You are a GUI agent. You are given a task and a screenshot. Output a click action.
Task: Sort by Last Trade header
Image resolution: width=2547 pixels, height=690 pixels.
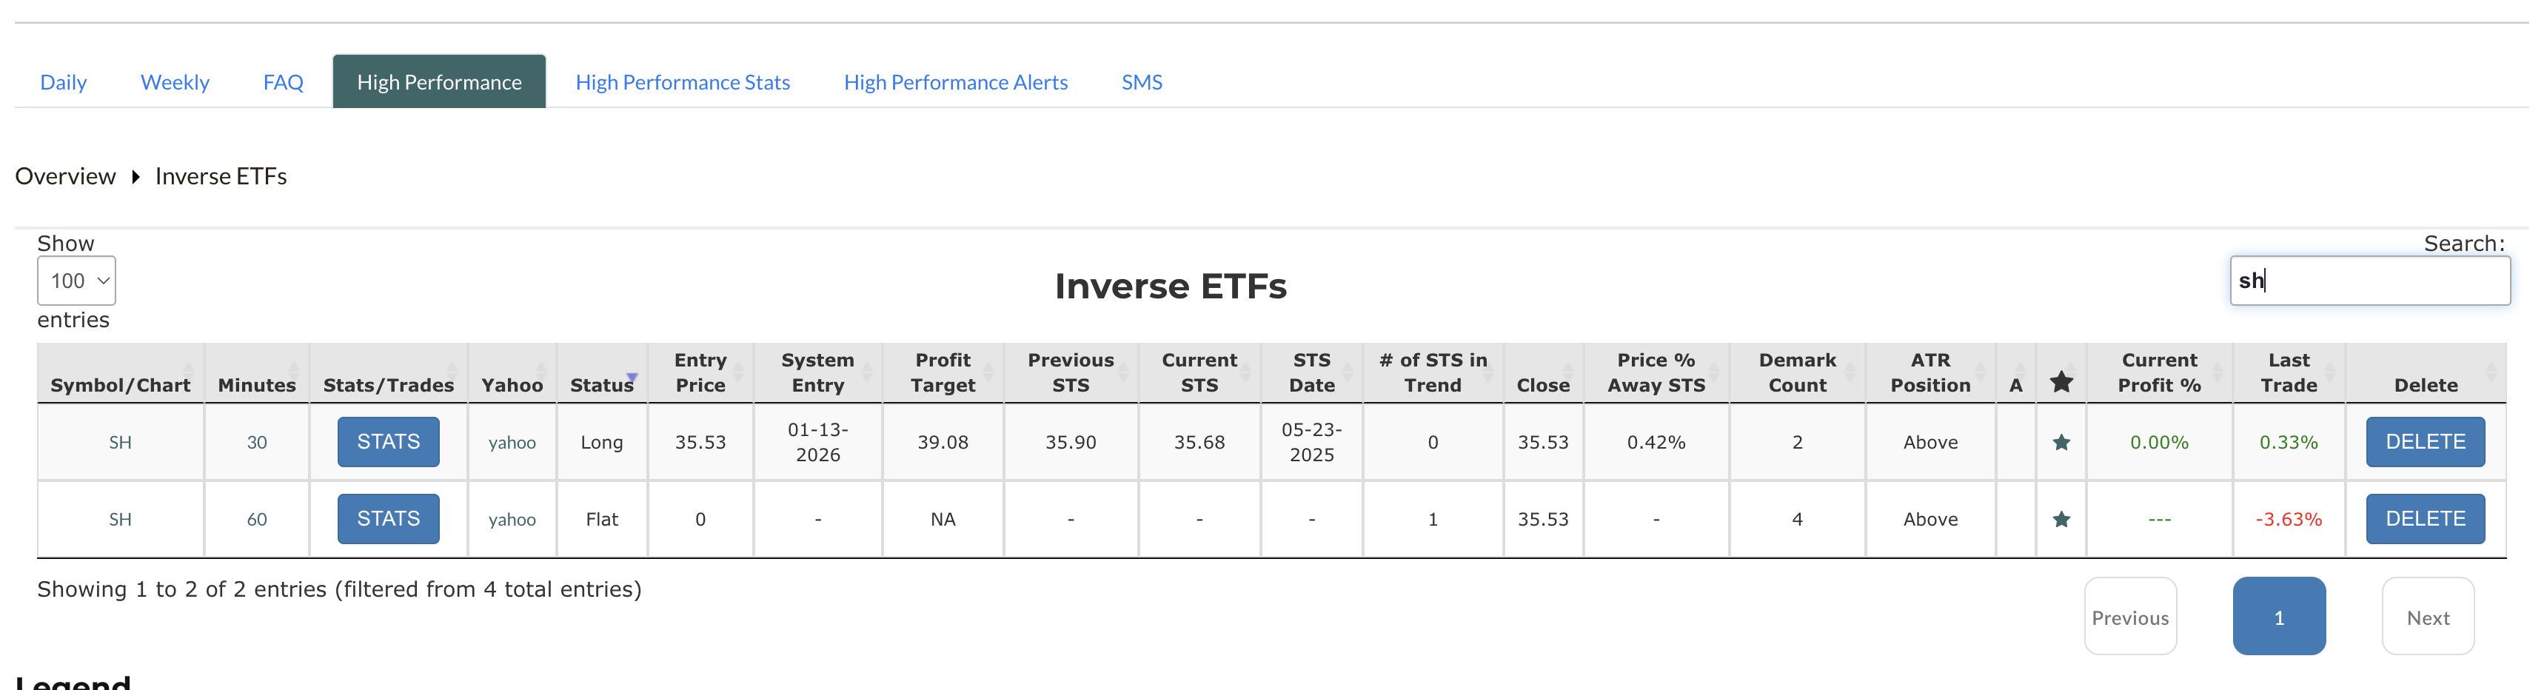click(x=2288, y=372)
